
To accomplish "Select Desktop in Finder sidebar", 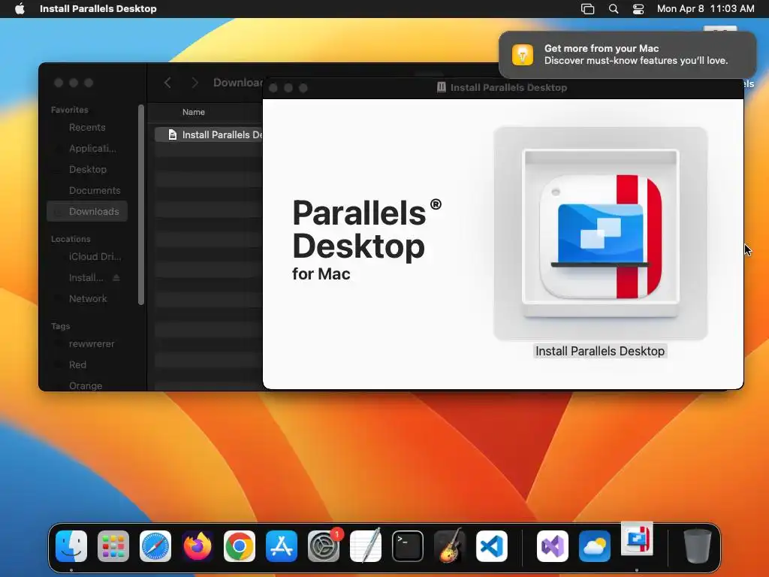I will point(87,169).
